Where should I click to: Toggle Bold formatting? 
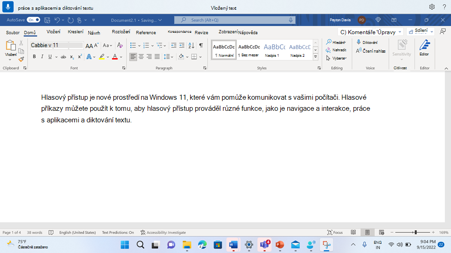click(x=34, y=57)
